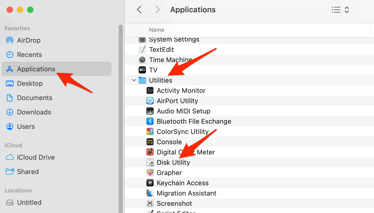Viewport: 374px width, 213px height.
Task: Click the Disk Utility icon
Action: 150,162
